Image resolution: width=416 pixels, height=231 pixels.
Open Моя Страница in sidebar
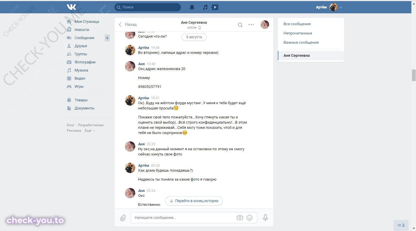pyautogui.click(x=87, y=22)
